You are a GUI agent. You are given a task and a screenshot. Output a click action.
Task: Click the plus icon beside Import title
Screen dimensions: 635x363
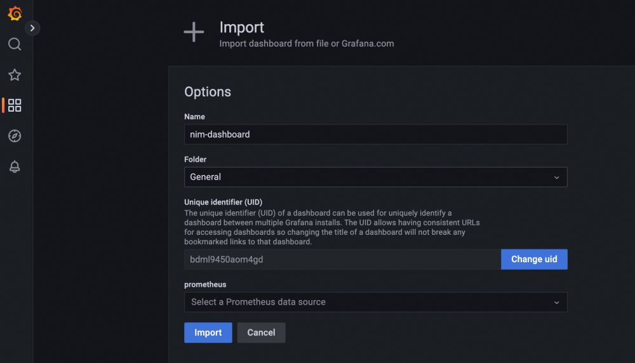click(x=194, y=32)
